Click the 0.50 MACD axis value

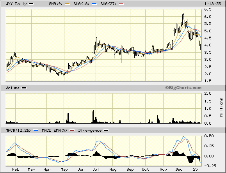pyautogui.click(x=209, y=136)
